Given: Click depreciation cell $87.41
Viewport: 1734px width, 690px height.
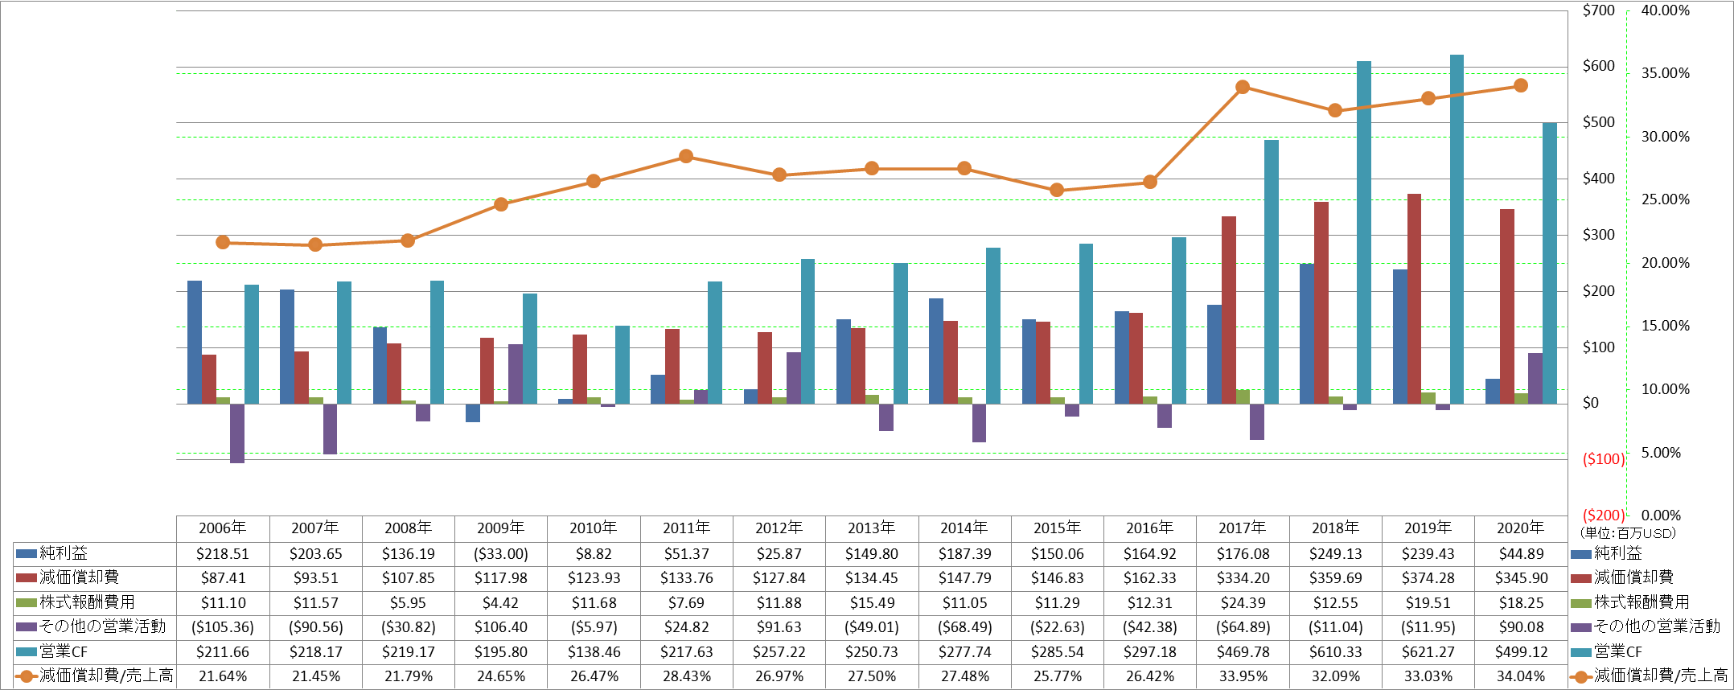Looking at the screenshot, I should point(223,577).
